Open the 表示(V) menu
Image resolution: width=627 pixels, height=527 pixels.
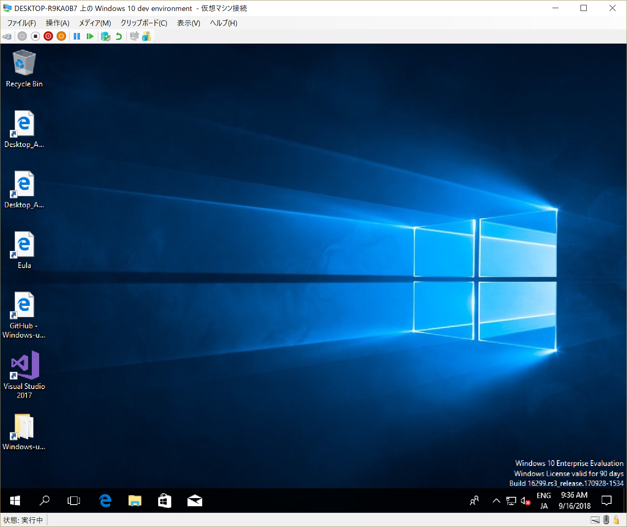click(188, 23)
